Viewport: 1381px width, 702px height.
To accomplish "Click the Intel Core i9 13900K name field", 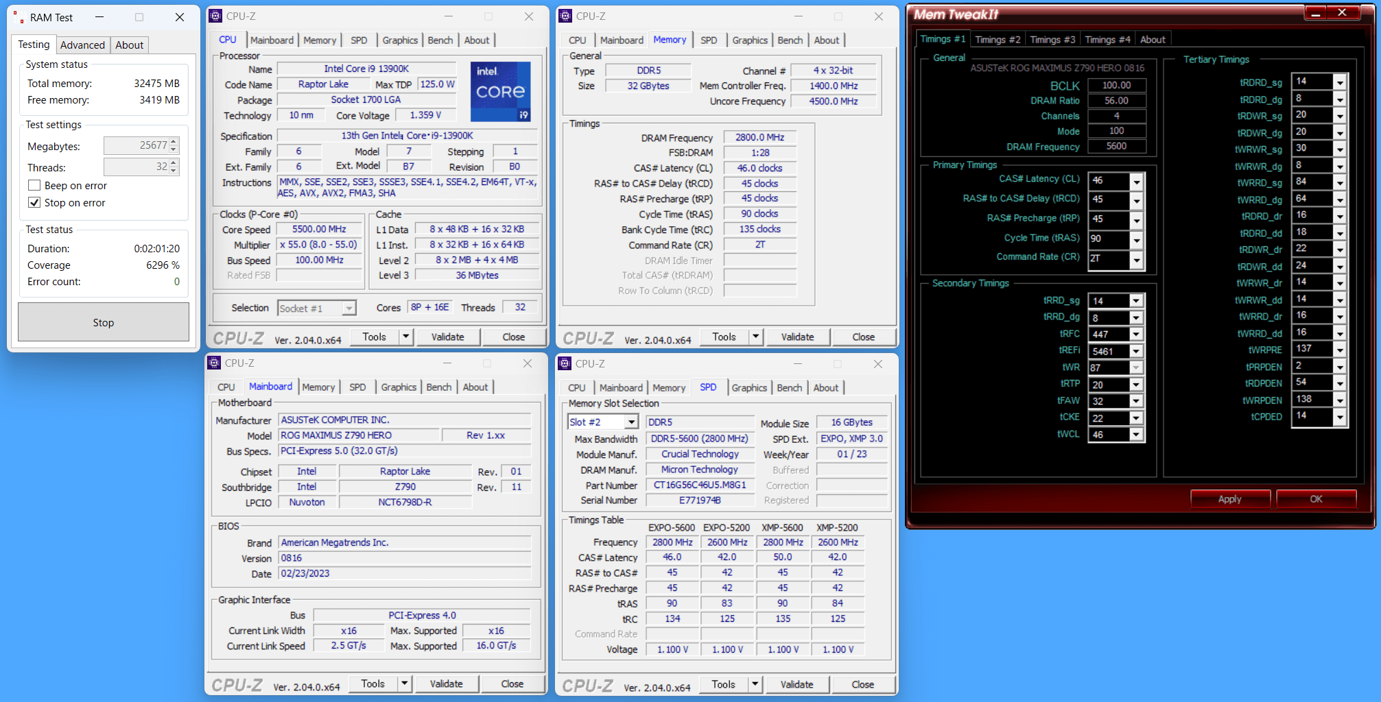I will click(x=367, y=69).
